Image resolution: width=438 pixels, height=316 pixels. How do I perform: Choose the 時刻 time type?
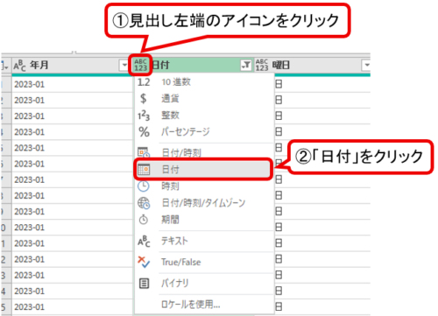[x=204, y=186]
